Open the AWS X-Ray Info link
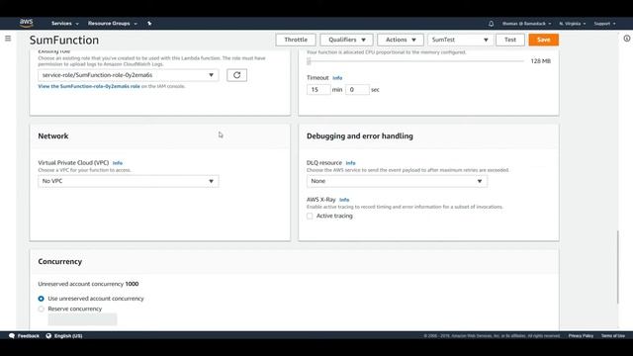 point(344,200)
